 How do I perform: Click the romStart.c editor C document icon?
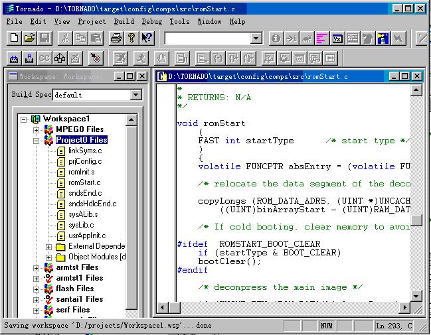click(x=162, y=76)
